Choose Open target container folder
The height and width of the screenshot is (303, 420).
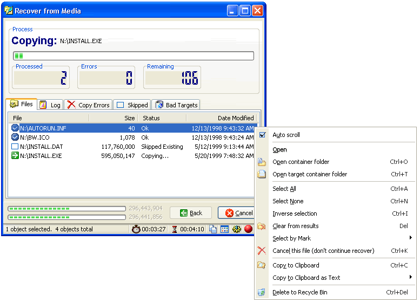point(310,174)
